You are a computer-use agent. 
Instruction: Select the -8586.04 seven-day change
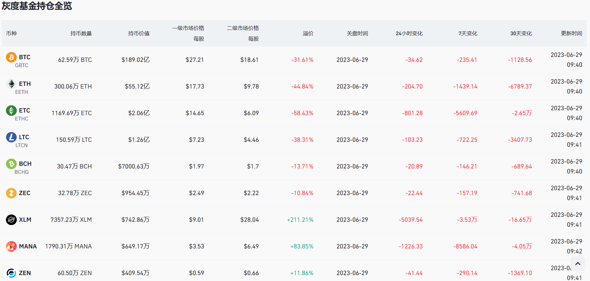coord(465,246)
